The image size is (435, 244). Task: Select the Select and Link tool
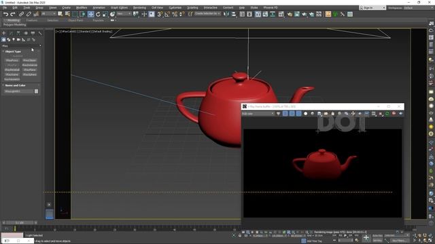click(21, 14)
